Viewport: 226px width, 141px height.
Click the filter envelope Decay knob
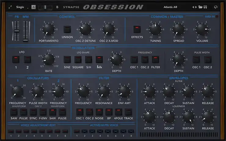[x=169, y=91]
